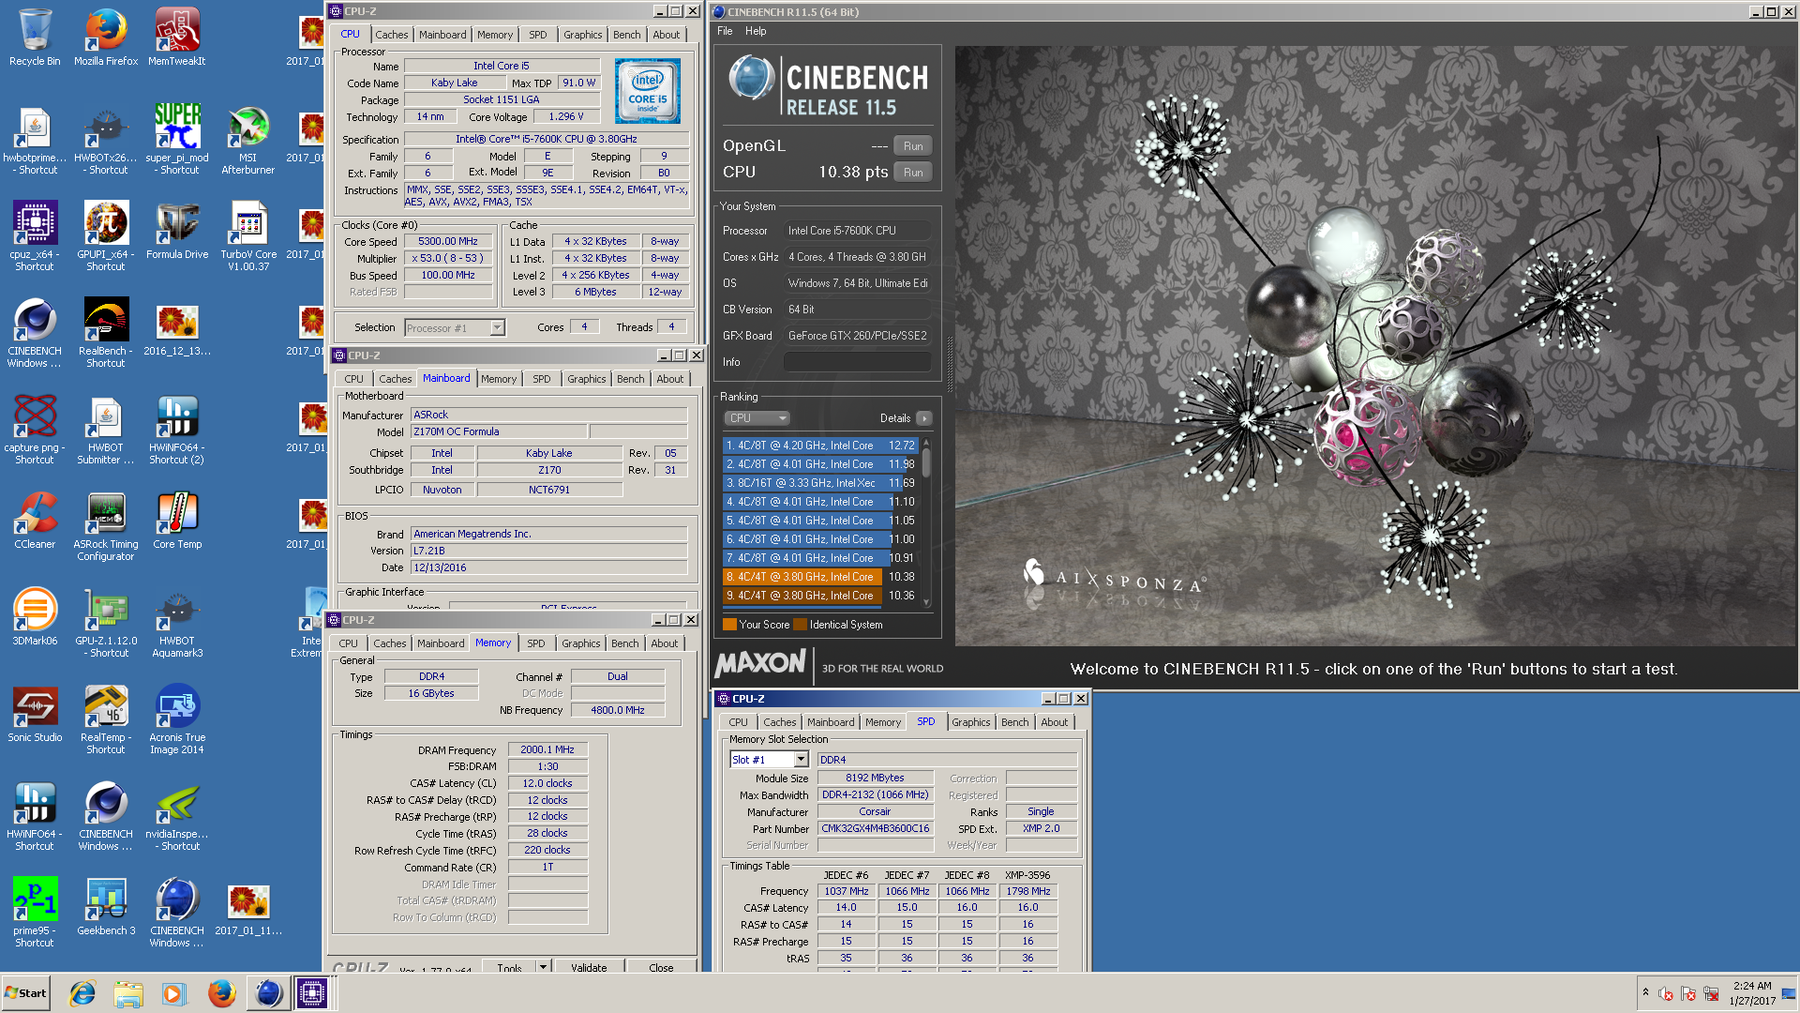Click the Your Score orange legend swatch
This screenshot has width=1800, height=1013.
coord(729,625)
